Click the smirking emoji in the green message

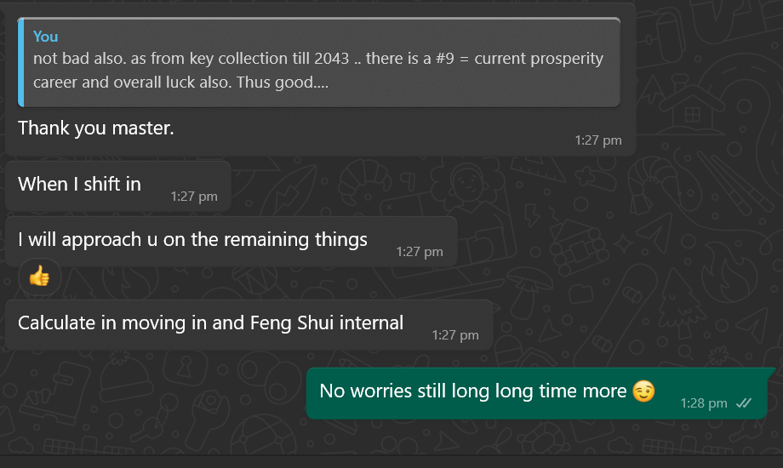(643, 391)
